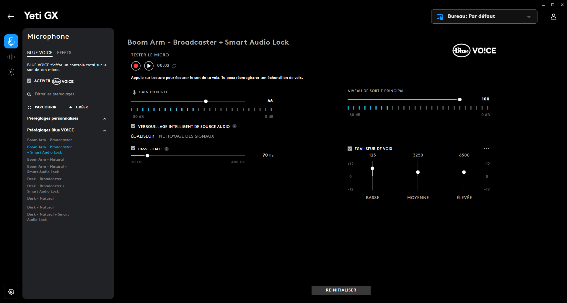Select the Égaliseur tab
The height and width of the screenshot is (303, 567).
[x=143, y=136]
